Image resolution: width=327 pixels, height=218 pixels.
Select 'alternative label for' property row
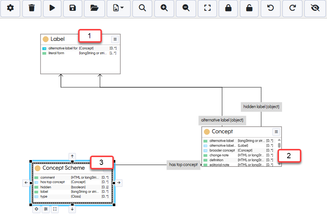80,48
